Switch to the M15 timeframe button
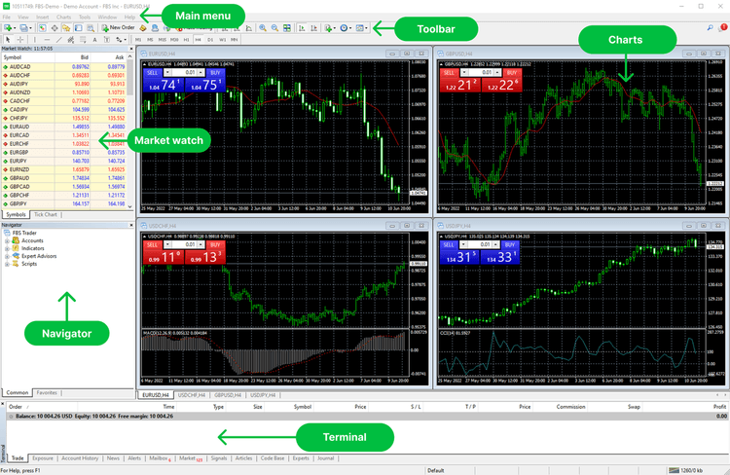Image resolution: width=730 pixels, height=475 pixels. tap(162, 40)
